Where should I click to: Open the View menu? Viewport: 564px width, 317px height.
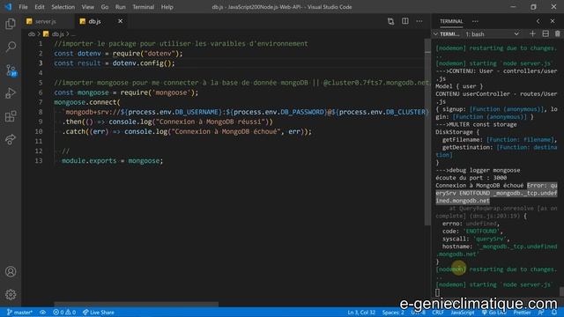[x=88, y=7]
